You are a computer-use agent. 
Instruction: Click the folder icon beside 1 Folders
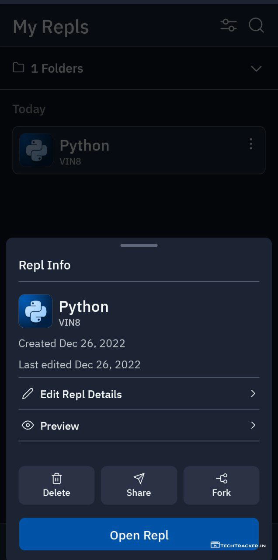point(18,68)
